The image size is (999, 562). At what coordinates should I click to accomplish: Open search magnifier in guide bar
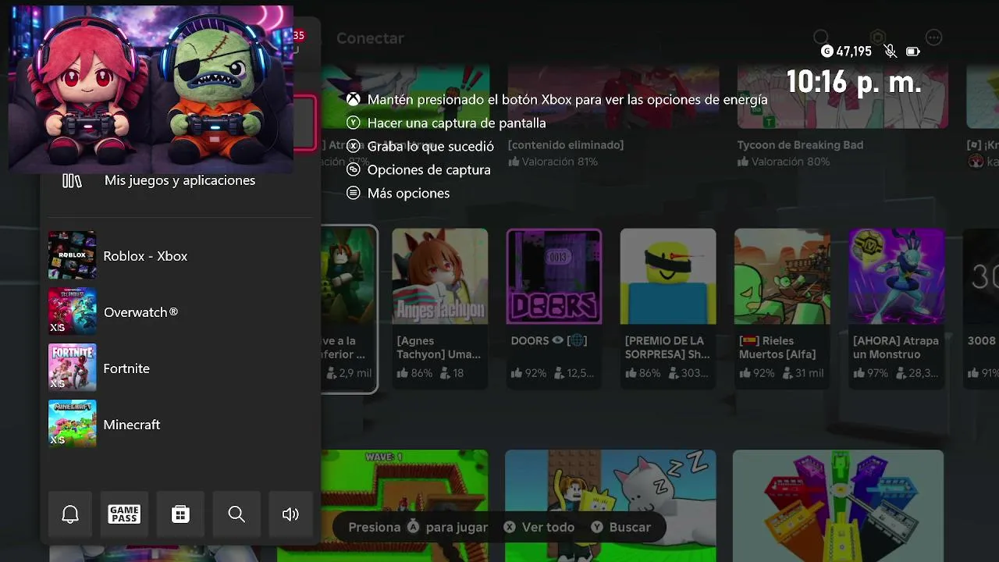[x=236, y=514]
